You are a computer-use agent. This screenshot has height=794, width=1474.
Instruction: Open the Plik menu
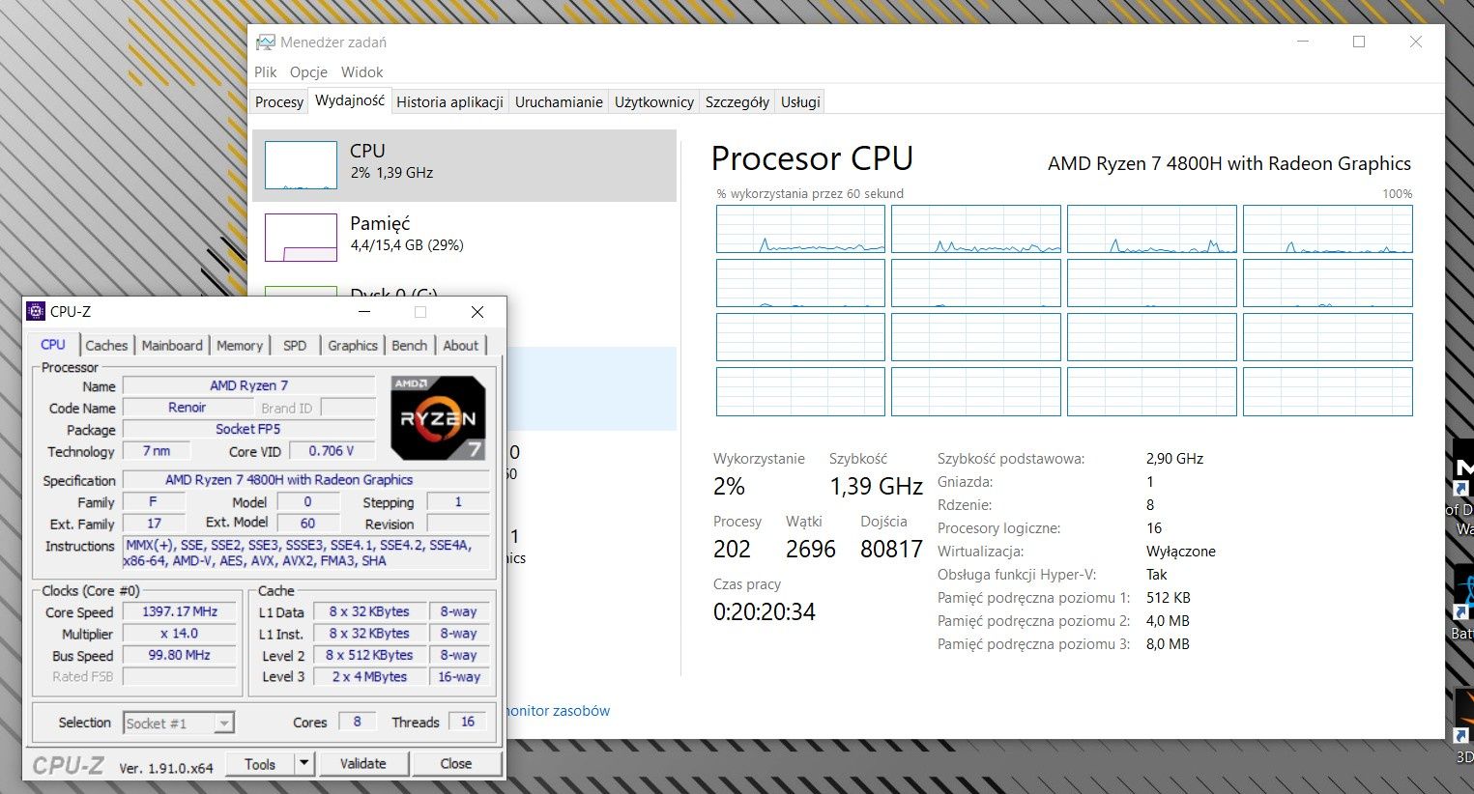(x=266, y=72)
